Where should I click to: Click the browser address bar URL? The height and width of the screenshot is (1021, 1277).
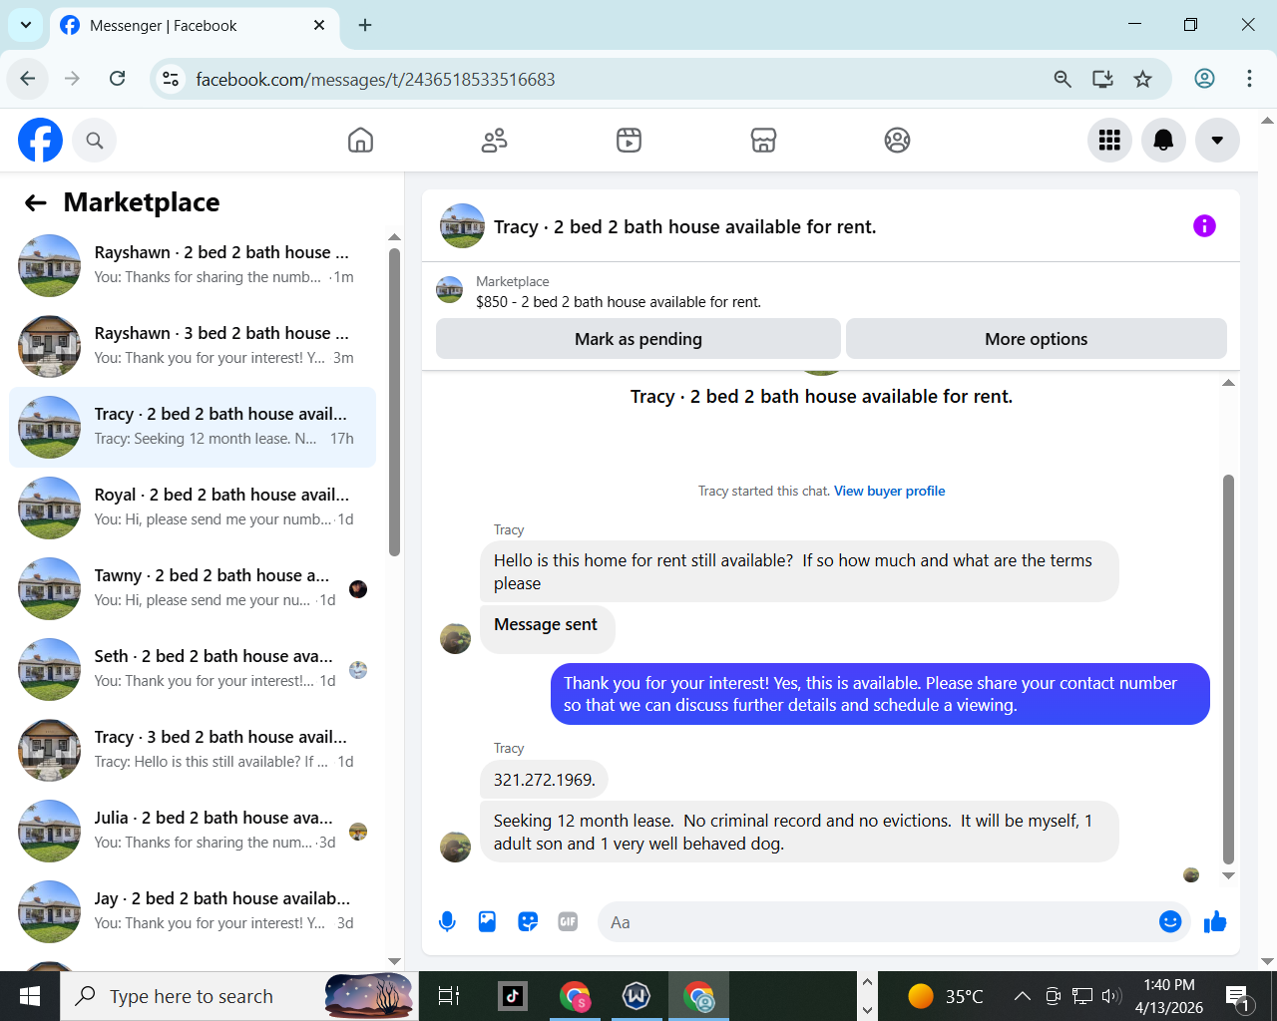(375, 80)
